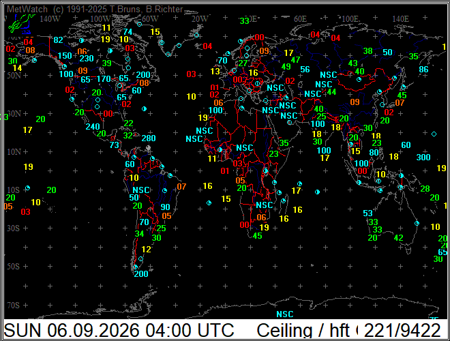Select the cyan 240 reading over Mexico
450x341 pixels.
(x=93, y=127)
